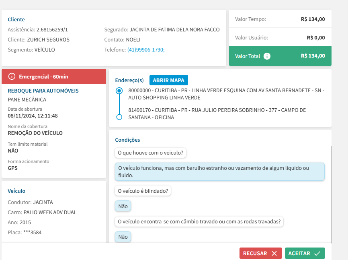The width and height of the screenshot is (348, 260).
Task: Click the Rua Julio Pereira Sobrinho destination address
Action: 217,113
